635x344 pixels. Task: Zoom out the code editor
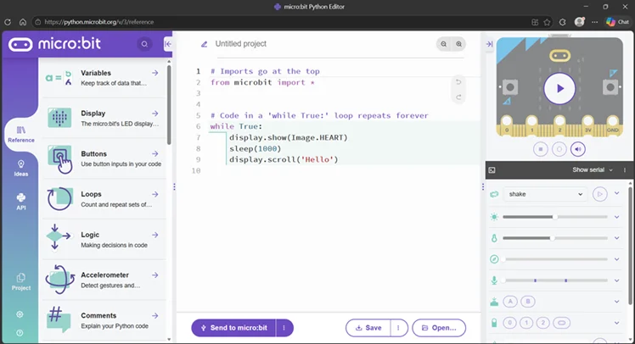pos(443,44)
